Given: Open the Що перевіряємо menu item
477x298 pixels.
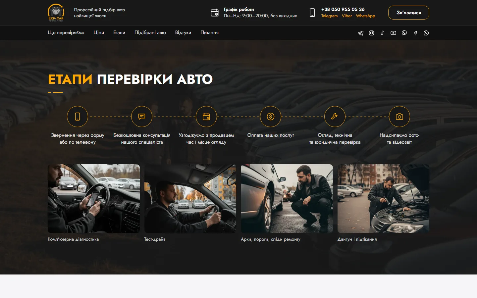Looking at the screenshot, I should [66, 32].
